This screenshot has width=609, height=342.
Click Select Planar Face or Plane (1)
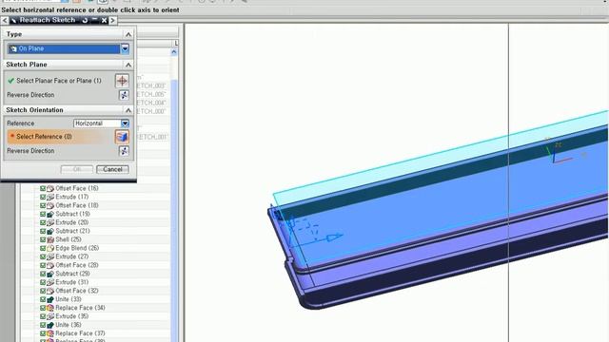[x=59, y=81]
